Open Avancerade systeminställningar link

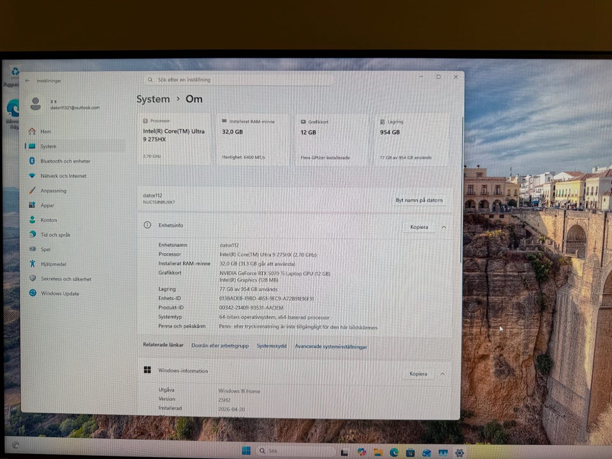click(x=330, y=347)
